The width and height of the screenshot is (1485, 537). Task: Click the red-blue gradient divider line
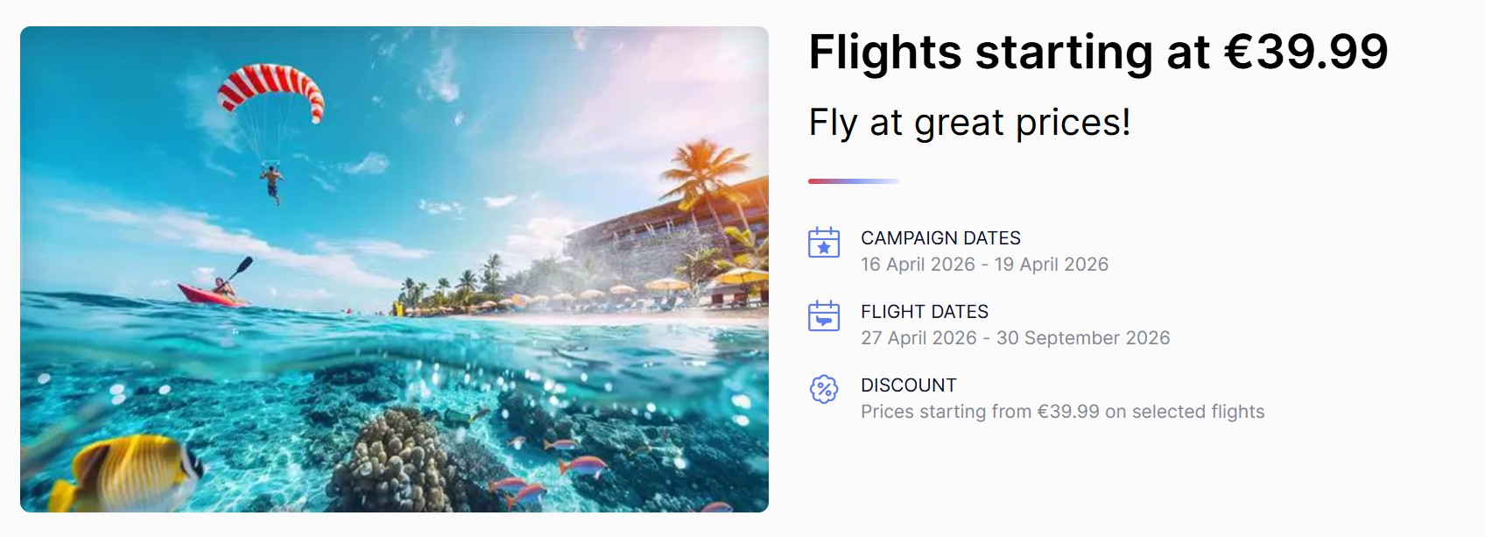tap(853, 181)
